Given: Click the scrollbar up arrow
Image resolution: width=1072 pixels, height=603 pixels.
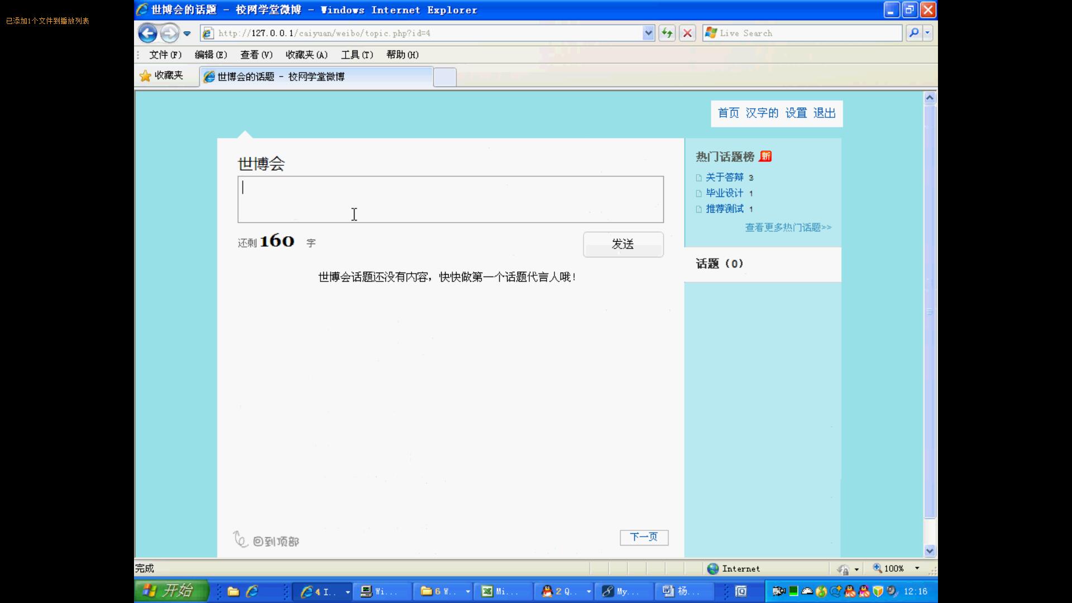Looking at the screenshot, I should coord(930,98).
